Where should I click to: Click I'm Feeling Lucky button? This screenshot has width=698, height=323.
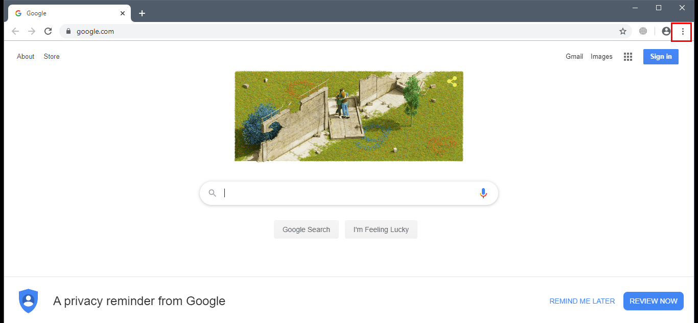381,229
